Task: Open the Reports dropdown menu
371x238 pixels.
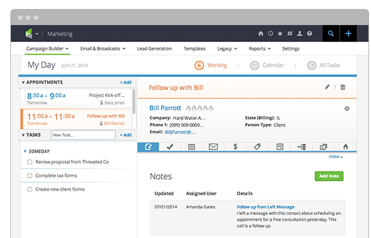Action: pyautogui.click(x=259, y=49)
